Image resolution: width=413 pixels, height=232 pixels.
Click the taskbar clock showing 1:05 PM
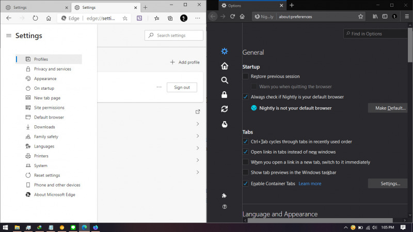pyautogui.click(x=388, y=227)
